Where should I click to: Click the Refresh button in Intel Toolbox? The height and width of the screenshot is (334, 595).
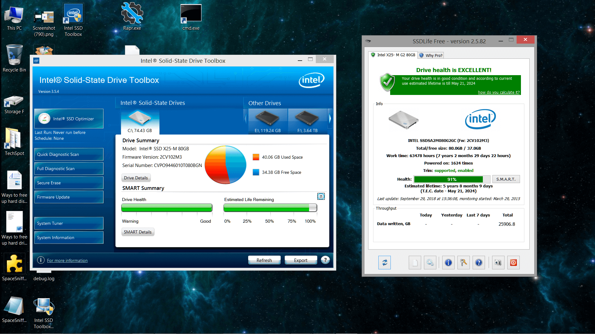tap(264, 260)
